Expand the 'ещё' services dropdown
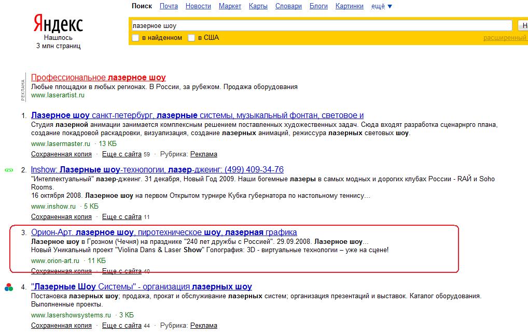 pos(382,6)
